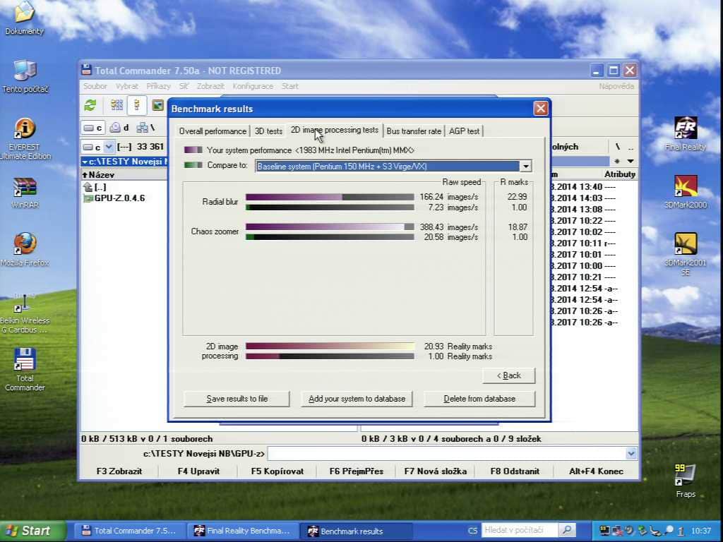The width and height of the screenshot is (723, 542).
Task: Select the Total Commander desktop shortcut
Action: coord(25,370)
